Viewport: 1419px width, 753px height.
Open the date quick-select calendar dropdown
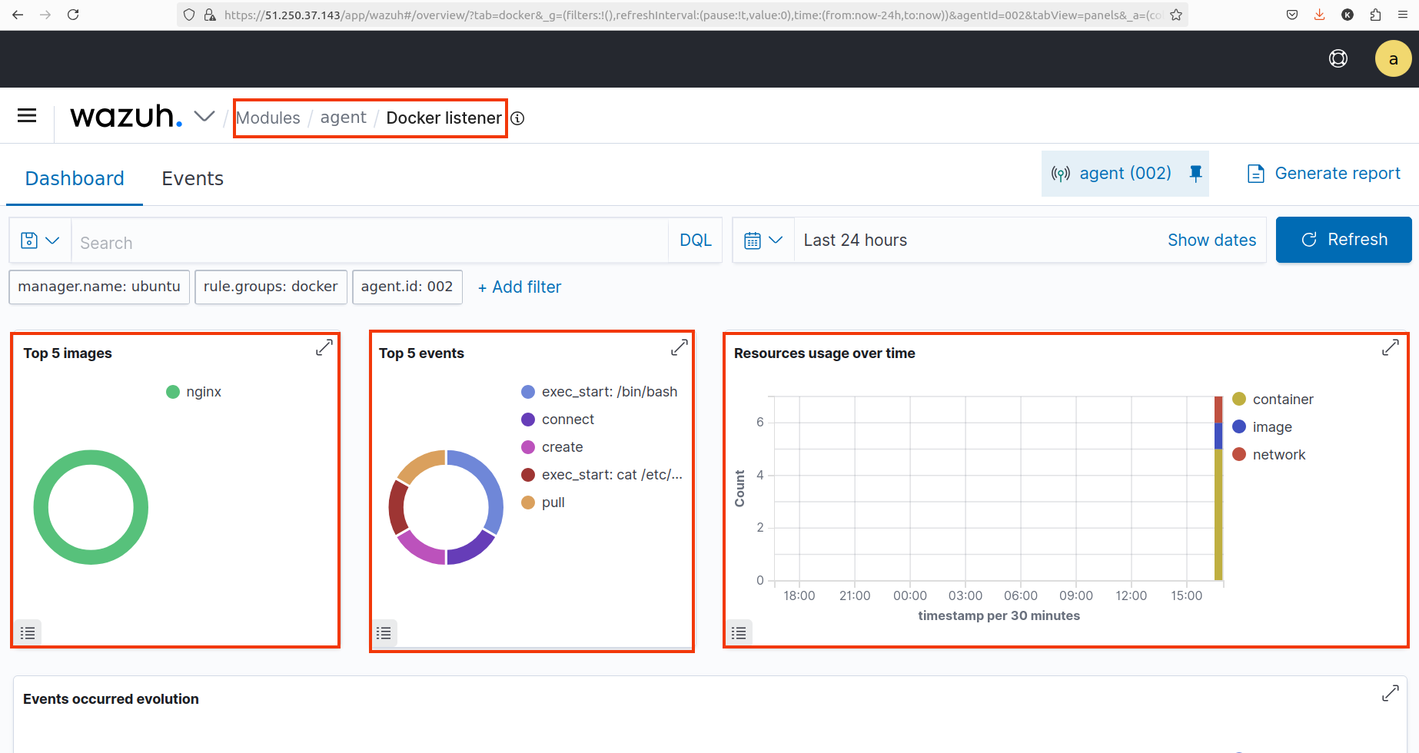763,240
